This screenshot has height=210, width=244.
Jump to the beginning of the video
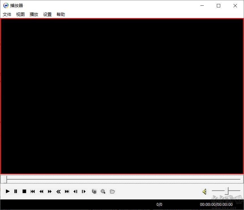point(33,191)
